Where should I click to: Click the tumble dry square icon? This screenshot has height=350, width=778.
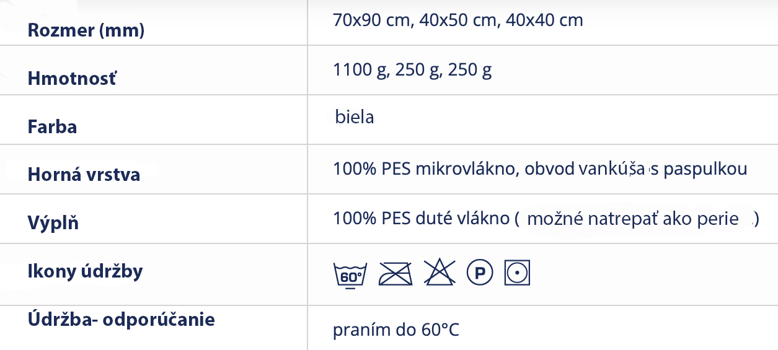pyautogui.click(x=518, y=272)
